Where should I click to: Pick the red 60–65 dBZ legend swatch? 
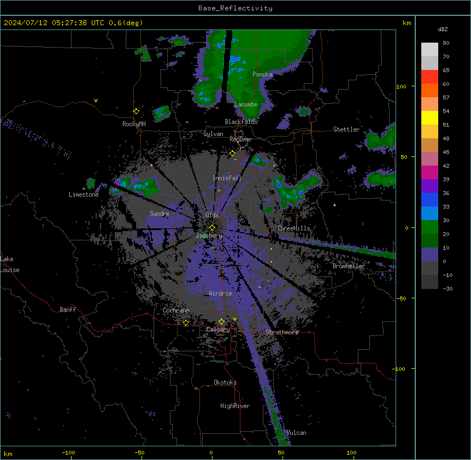click(429, 77)
